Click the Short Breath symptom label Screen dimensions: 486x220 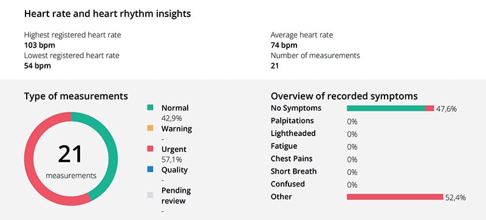click(x=293, y=171)
